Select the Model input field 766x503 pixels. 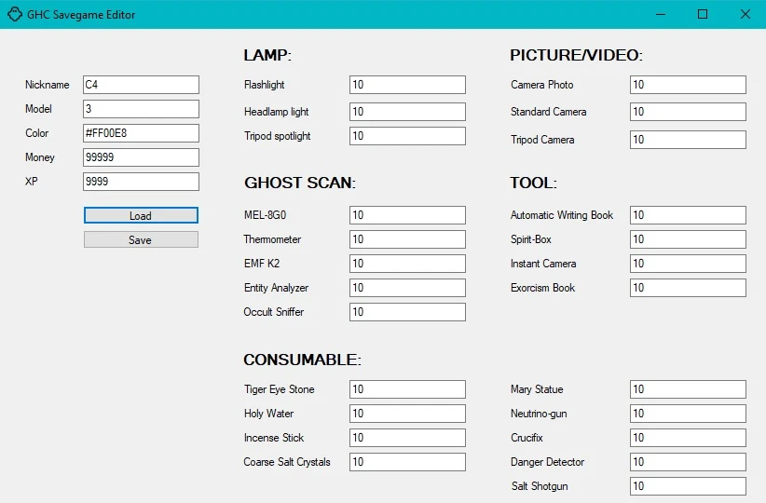pos(141,109)
